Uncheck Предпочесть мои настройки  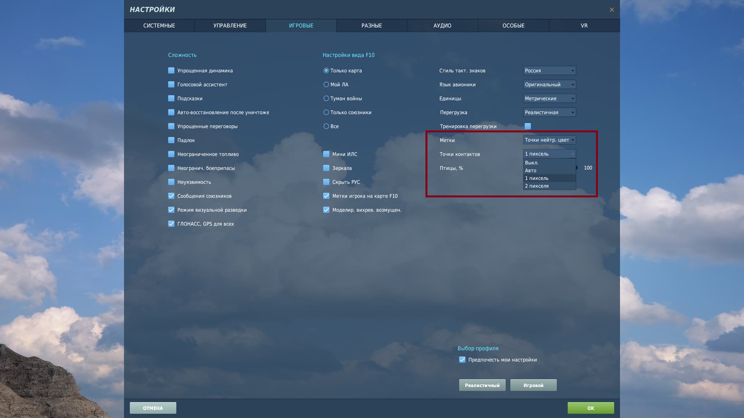point(462,360)
